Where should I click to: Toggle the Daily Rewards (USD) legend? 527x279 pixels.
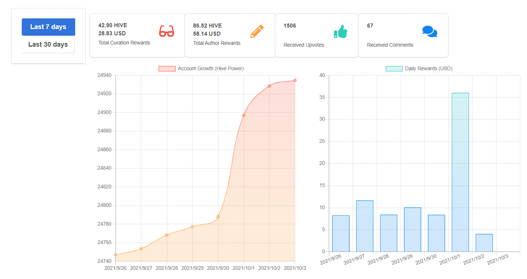click(x=419, y=68)
